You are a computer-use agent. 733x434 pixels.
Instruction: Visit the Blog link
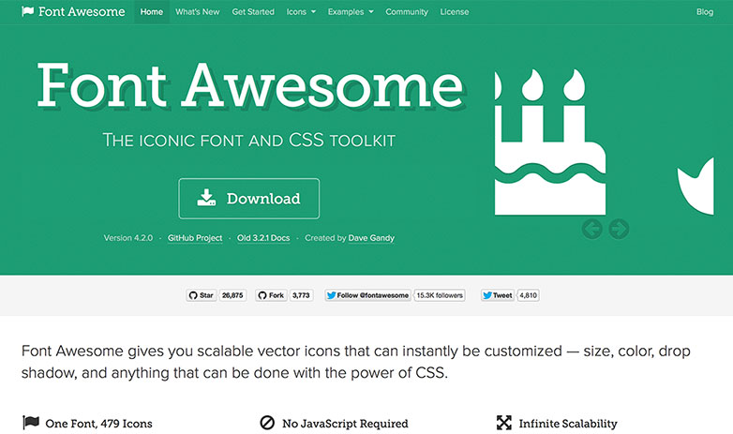click(705, 11)
